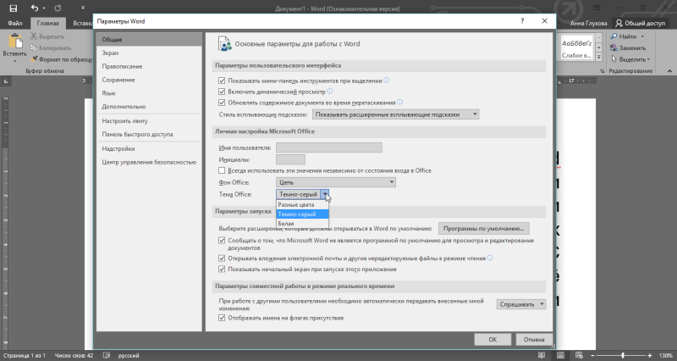The width and height of the screenshot is (677, 361).
Task: Click the Имя пользователя input field
Action: [329, 147]
